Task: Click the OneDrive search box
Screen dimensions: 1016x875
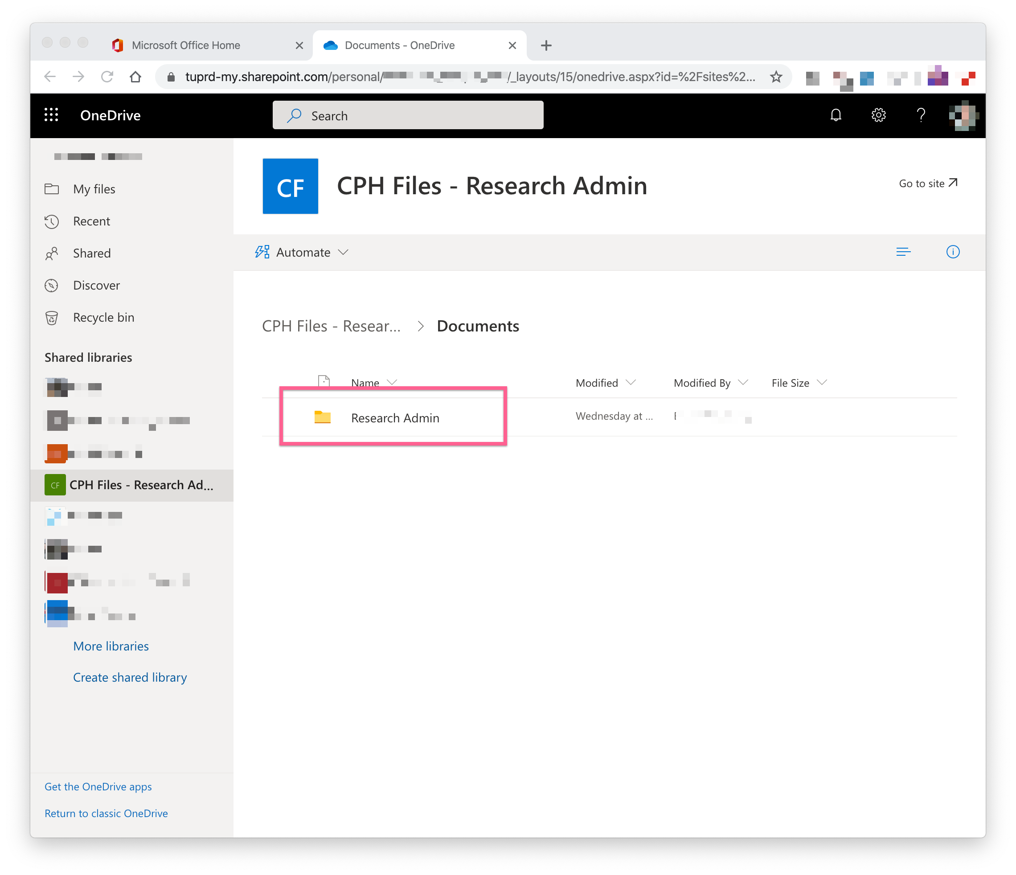Action: (408, 115)
